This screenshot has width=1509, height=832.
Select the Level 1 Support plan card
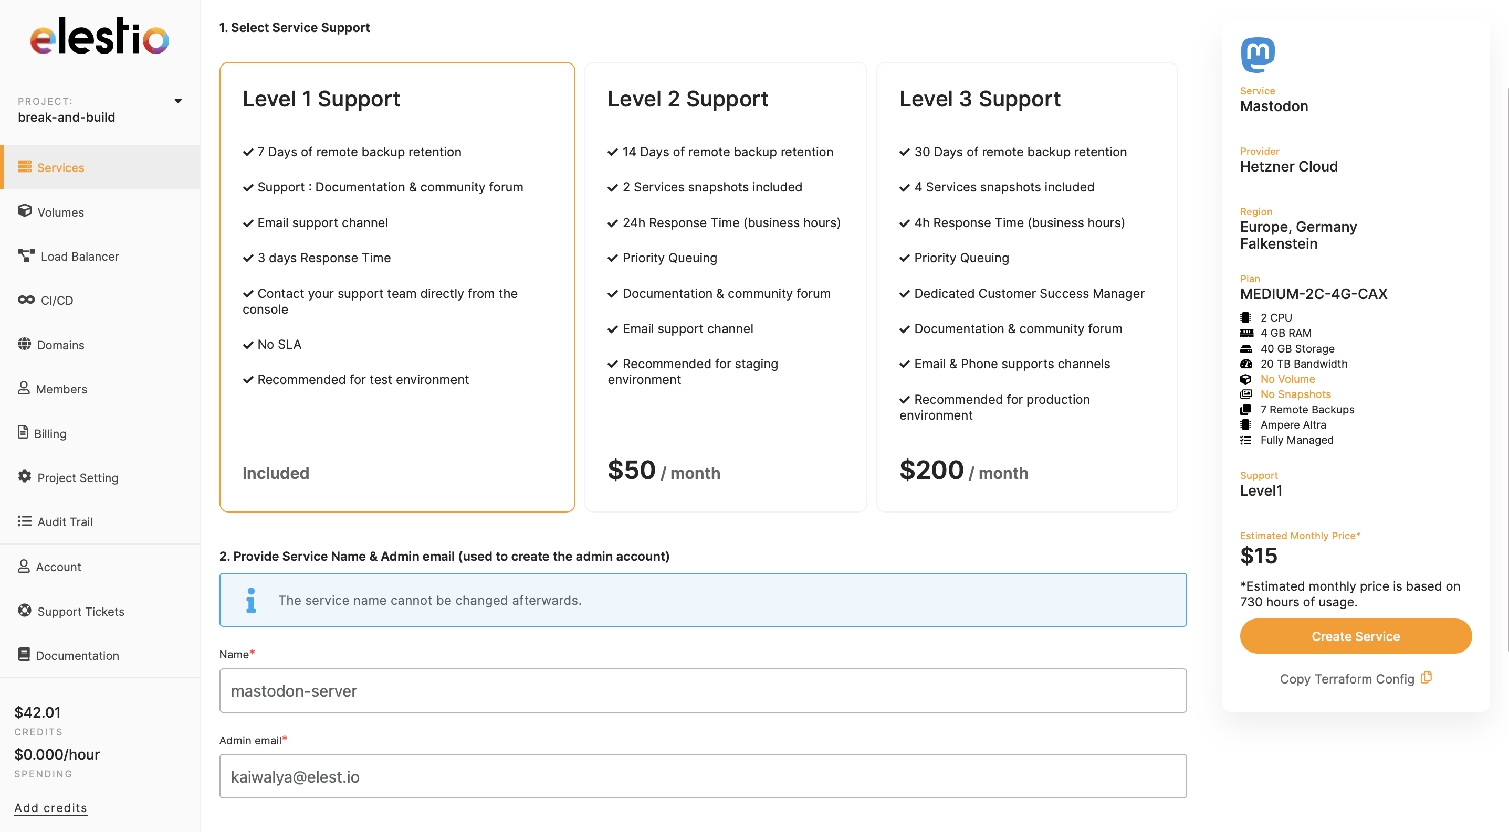tap(396, 287)
